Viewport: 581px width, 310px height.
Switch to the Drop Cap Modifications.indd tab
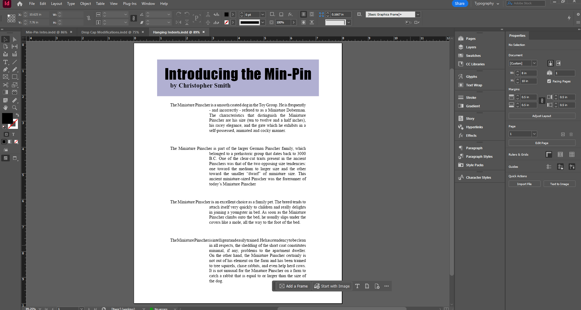(x=110, y=32)
